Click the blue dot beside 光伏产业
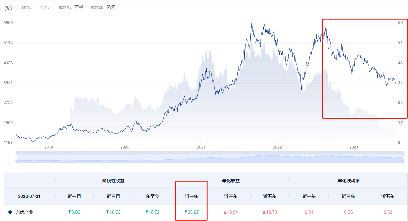The image size is (408, 221). (x=10, y=212)
